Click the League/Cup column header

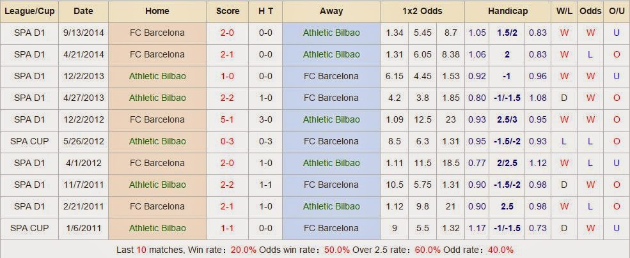pyautogui.click(x=29, y=11)
